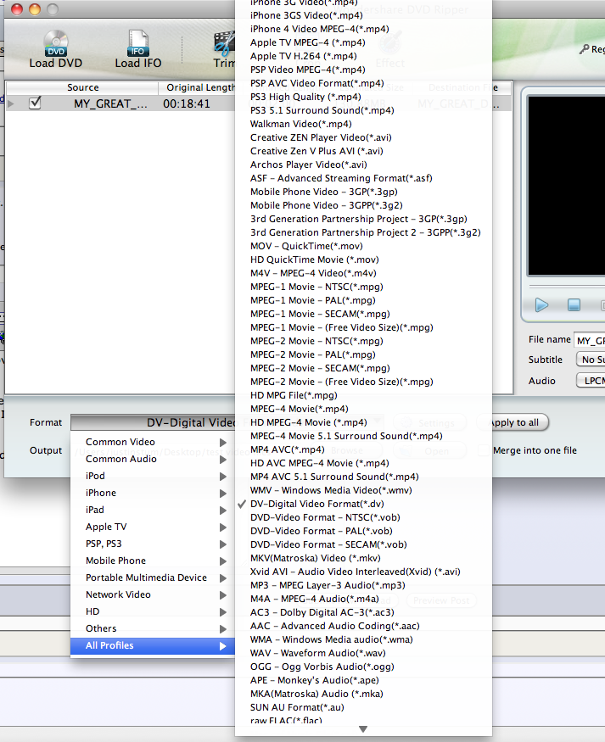
Task: Open the Audio track dropdown
Action: [x=591, y=381]
